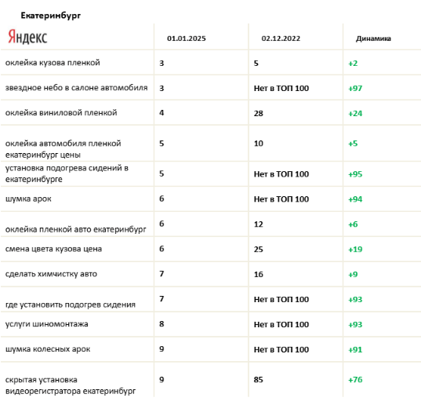The image size is (421, 405).
Task: Select смена цвета кузова цена
Action: tap(53, 249)
